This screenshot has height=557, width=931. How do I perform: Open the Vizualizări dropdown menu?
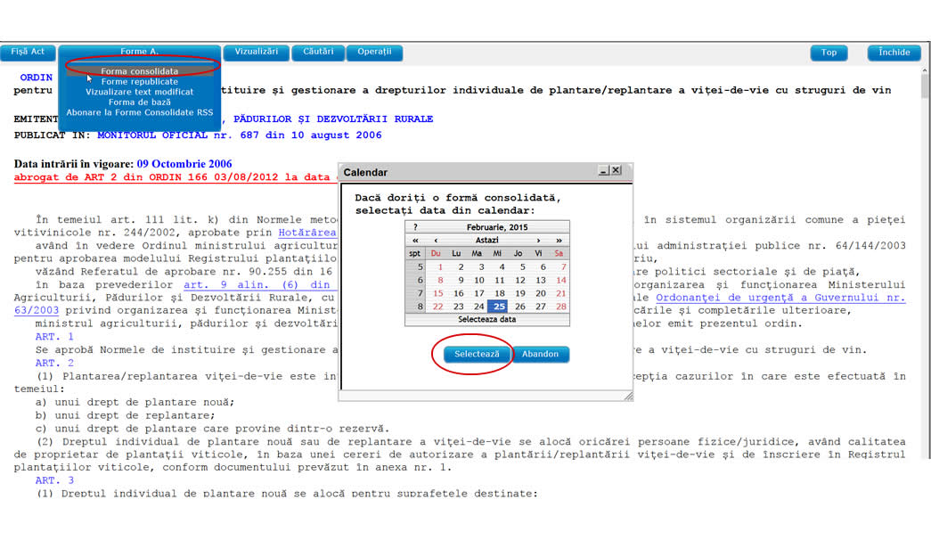coord(257,53)
